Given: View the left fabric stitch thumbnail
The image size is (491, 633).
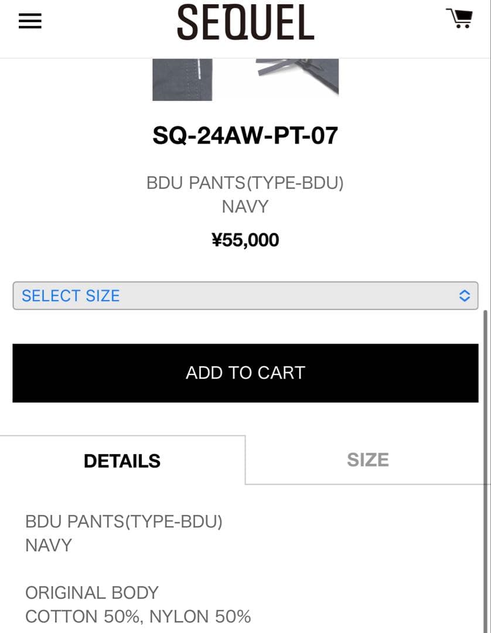Looking at the screenshot, I should pos(182,79).
